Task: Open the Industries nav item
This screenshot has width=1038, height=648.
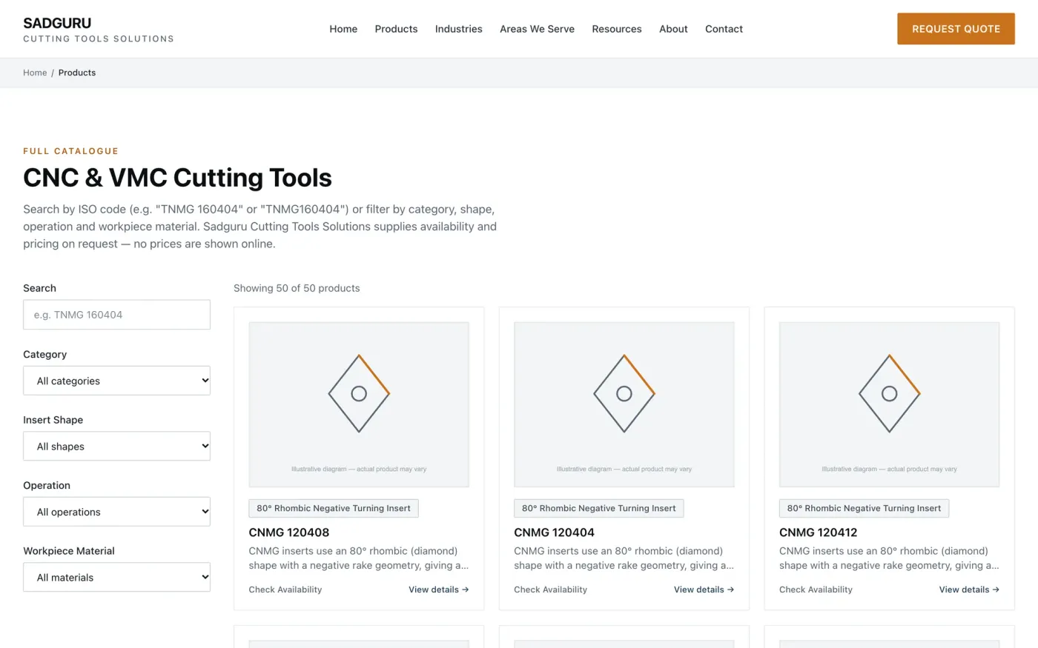Action: [458, 29]
